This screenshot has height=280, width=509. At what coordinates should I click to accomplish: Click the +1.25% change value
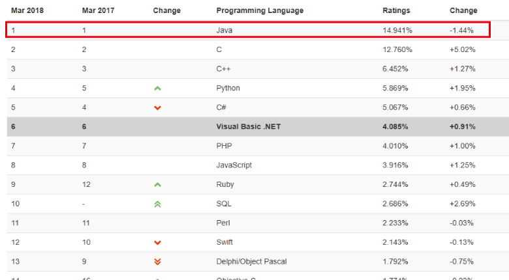(462, 165)
